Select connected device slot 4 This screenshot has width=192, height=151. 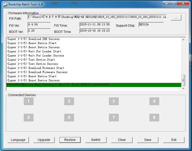tap(154, 101)
